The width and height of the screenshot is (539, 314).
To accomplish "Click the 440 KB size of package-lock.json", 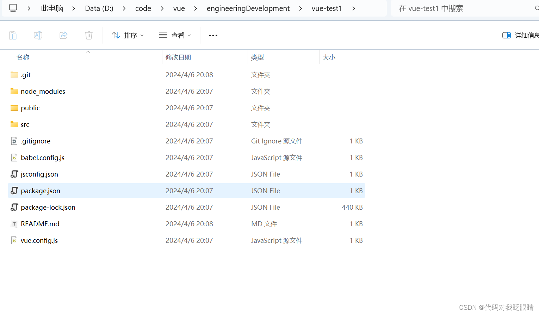I will pyautogui.click(x=352, y=207).
